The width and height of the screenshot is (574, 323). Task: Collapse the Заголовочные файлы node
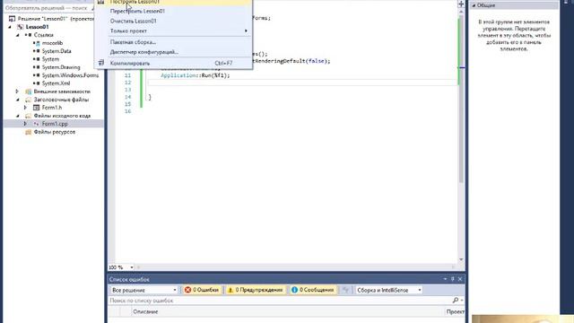coord(18,100)
